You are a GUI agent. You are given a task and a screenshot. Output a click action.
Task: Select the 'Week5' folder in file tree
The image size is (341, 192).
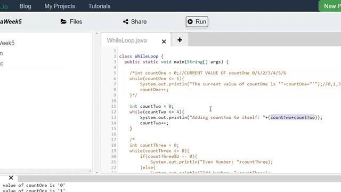[x=7, y=43]
